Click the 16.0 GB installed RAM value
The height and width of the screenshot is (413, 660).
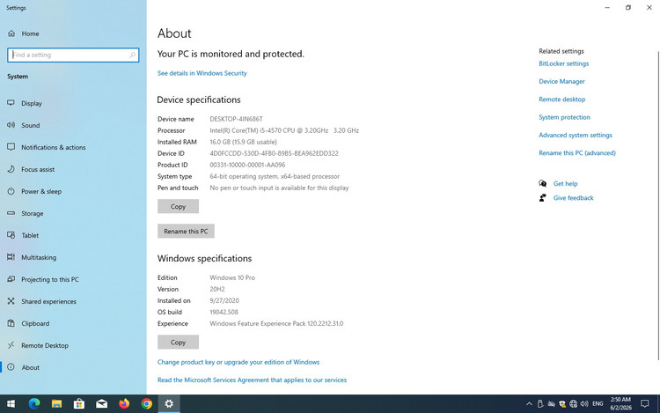click(243, 142)
